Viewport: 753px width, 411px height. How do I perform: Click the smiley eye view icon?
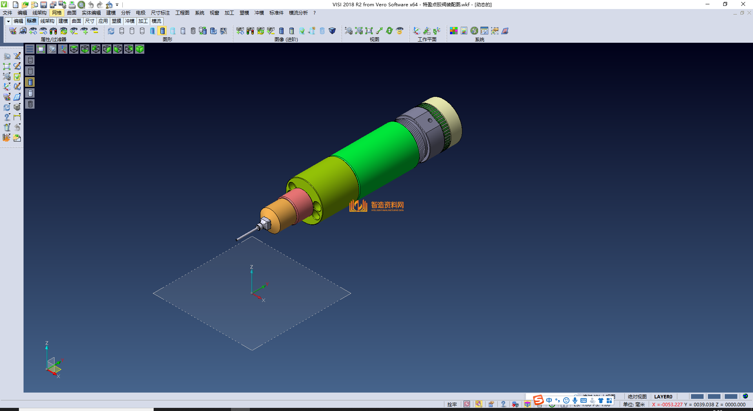click(400, 31)
